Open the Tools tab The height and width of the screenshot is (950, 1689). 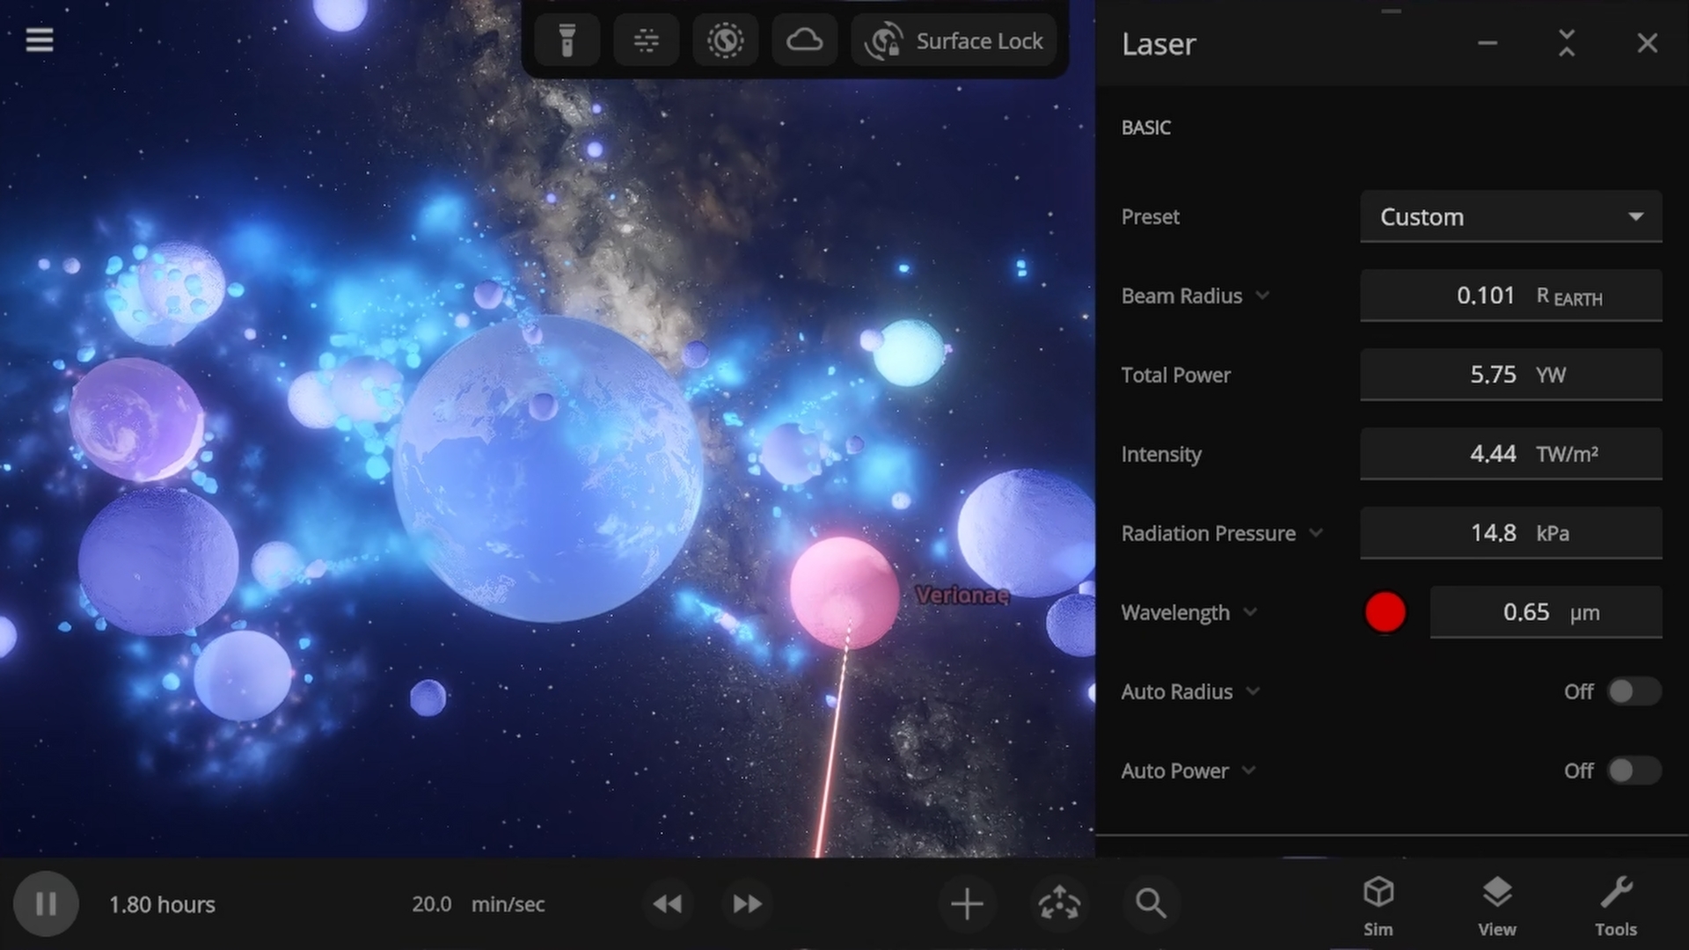[x=1615, y=906]
